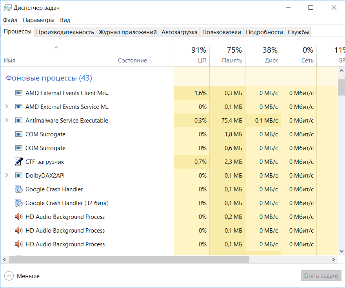Click the Google Crash Handler (32 бита) icon
This screenshot has width=345, height=288.
[19, 203]
